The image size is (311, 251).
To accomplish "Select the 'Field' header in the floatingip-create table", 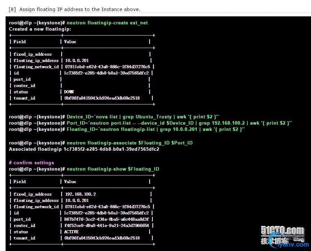I will click(x=19, y=42).
